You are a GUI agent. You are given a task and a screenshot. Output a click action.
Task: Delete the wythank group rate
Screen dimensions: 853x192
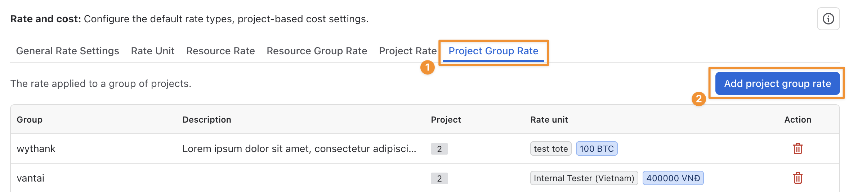tap(798, 148)
